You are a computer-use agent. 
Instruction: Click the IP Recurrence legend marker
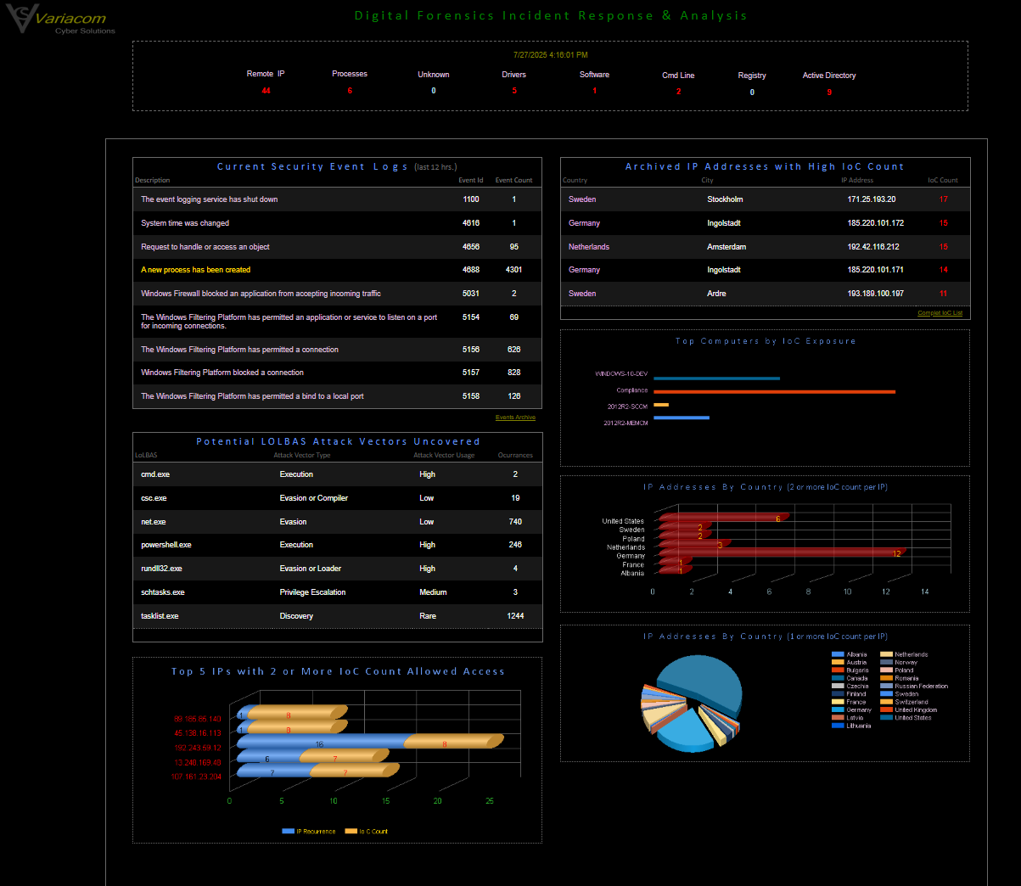coord(288,832)
